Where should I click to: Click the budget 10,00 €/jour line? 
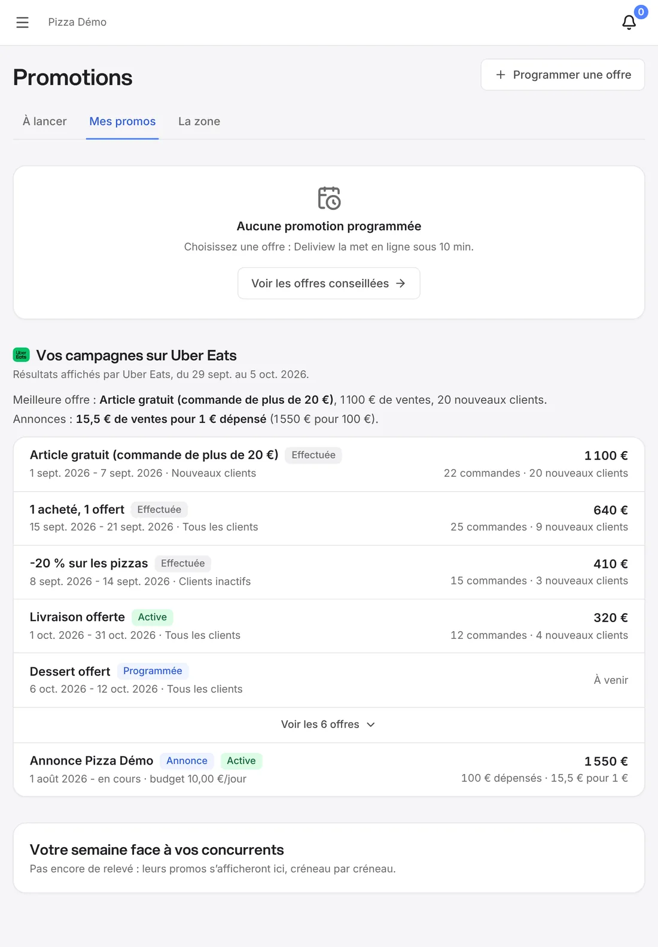point(198,779)
